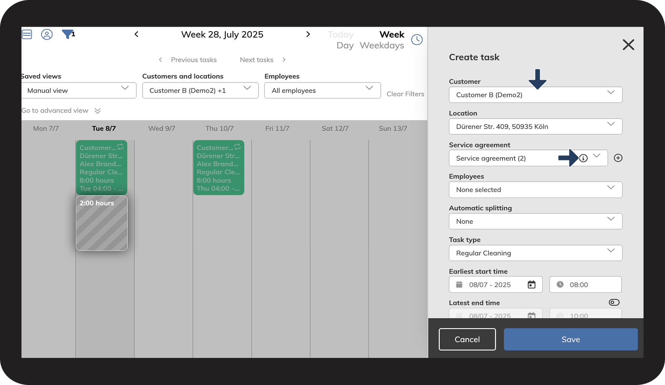
Task: Expand Go to advanced view
Action: tap(61, 111)
